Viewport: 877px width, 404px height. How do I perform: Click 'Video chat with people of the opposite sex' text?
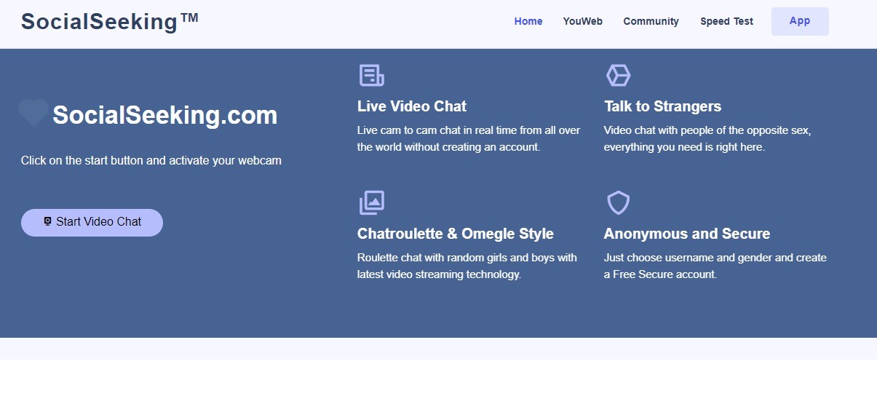[707, 138]
